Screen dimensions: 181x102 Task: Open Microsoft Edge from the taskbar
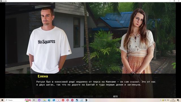coord(49,100)
